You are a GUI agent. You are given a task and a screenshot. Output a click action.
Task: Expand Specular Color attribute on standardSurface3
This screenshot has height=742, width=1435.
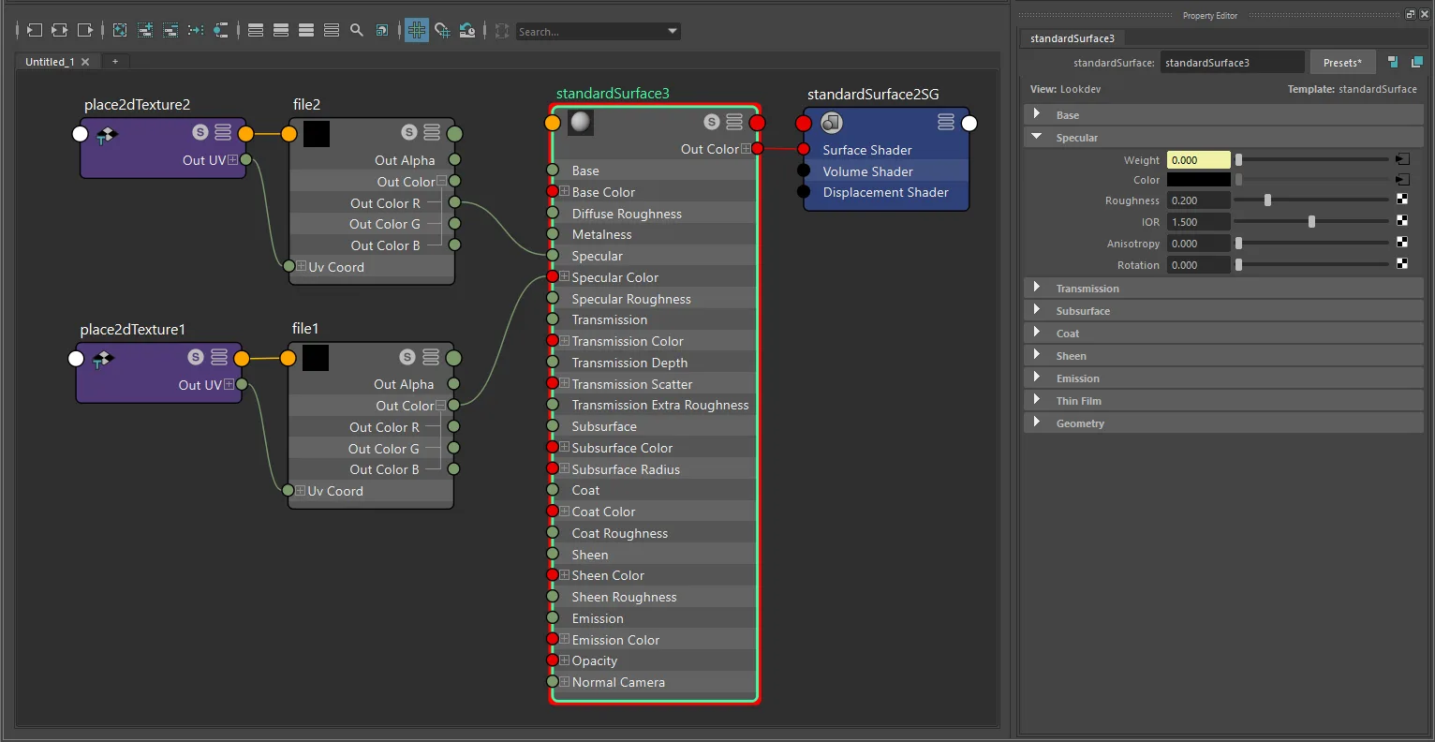click(x=565, y=276)
